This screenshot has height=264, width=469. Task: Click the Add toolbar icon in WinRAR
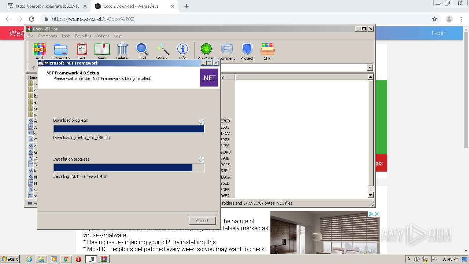(x=40, y=50)
